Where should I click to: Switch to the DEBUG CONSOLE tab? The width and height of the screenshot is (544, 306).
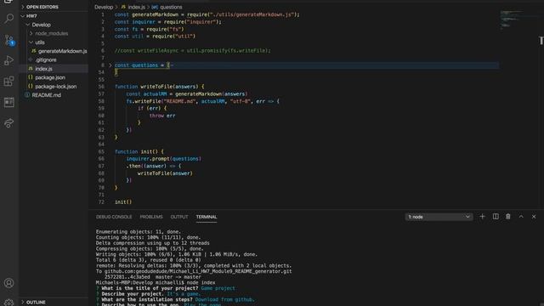click(x=114, y=217)
